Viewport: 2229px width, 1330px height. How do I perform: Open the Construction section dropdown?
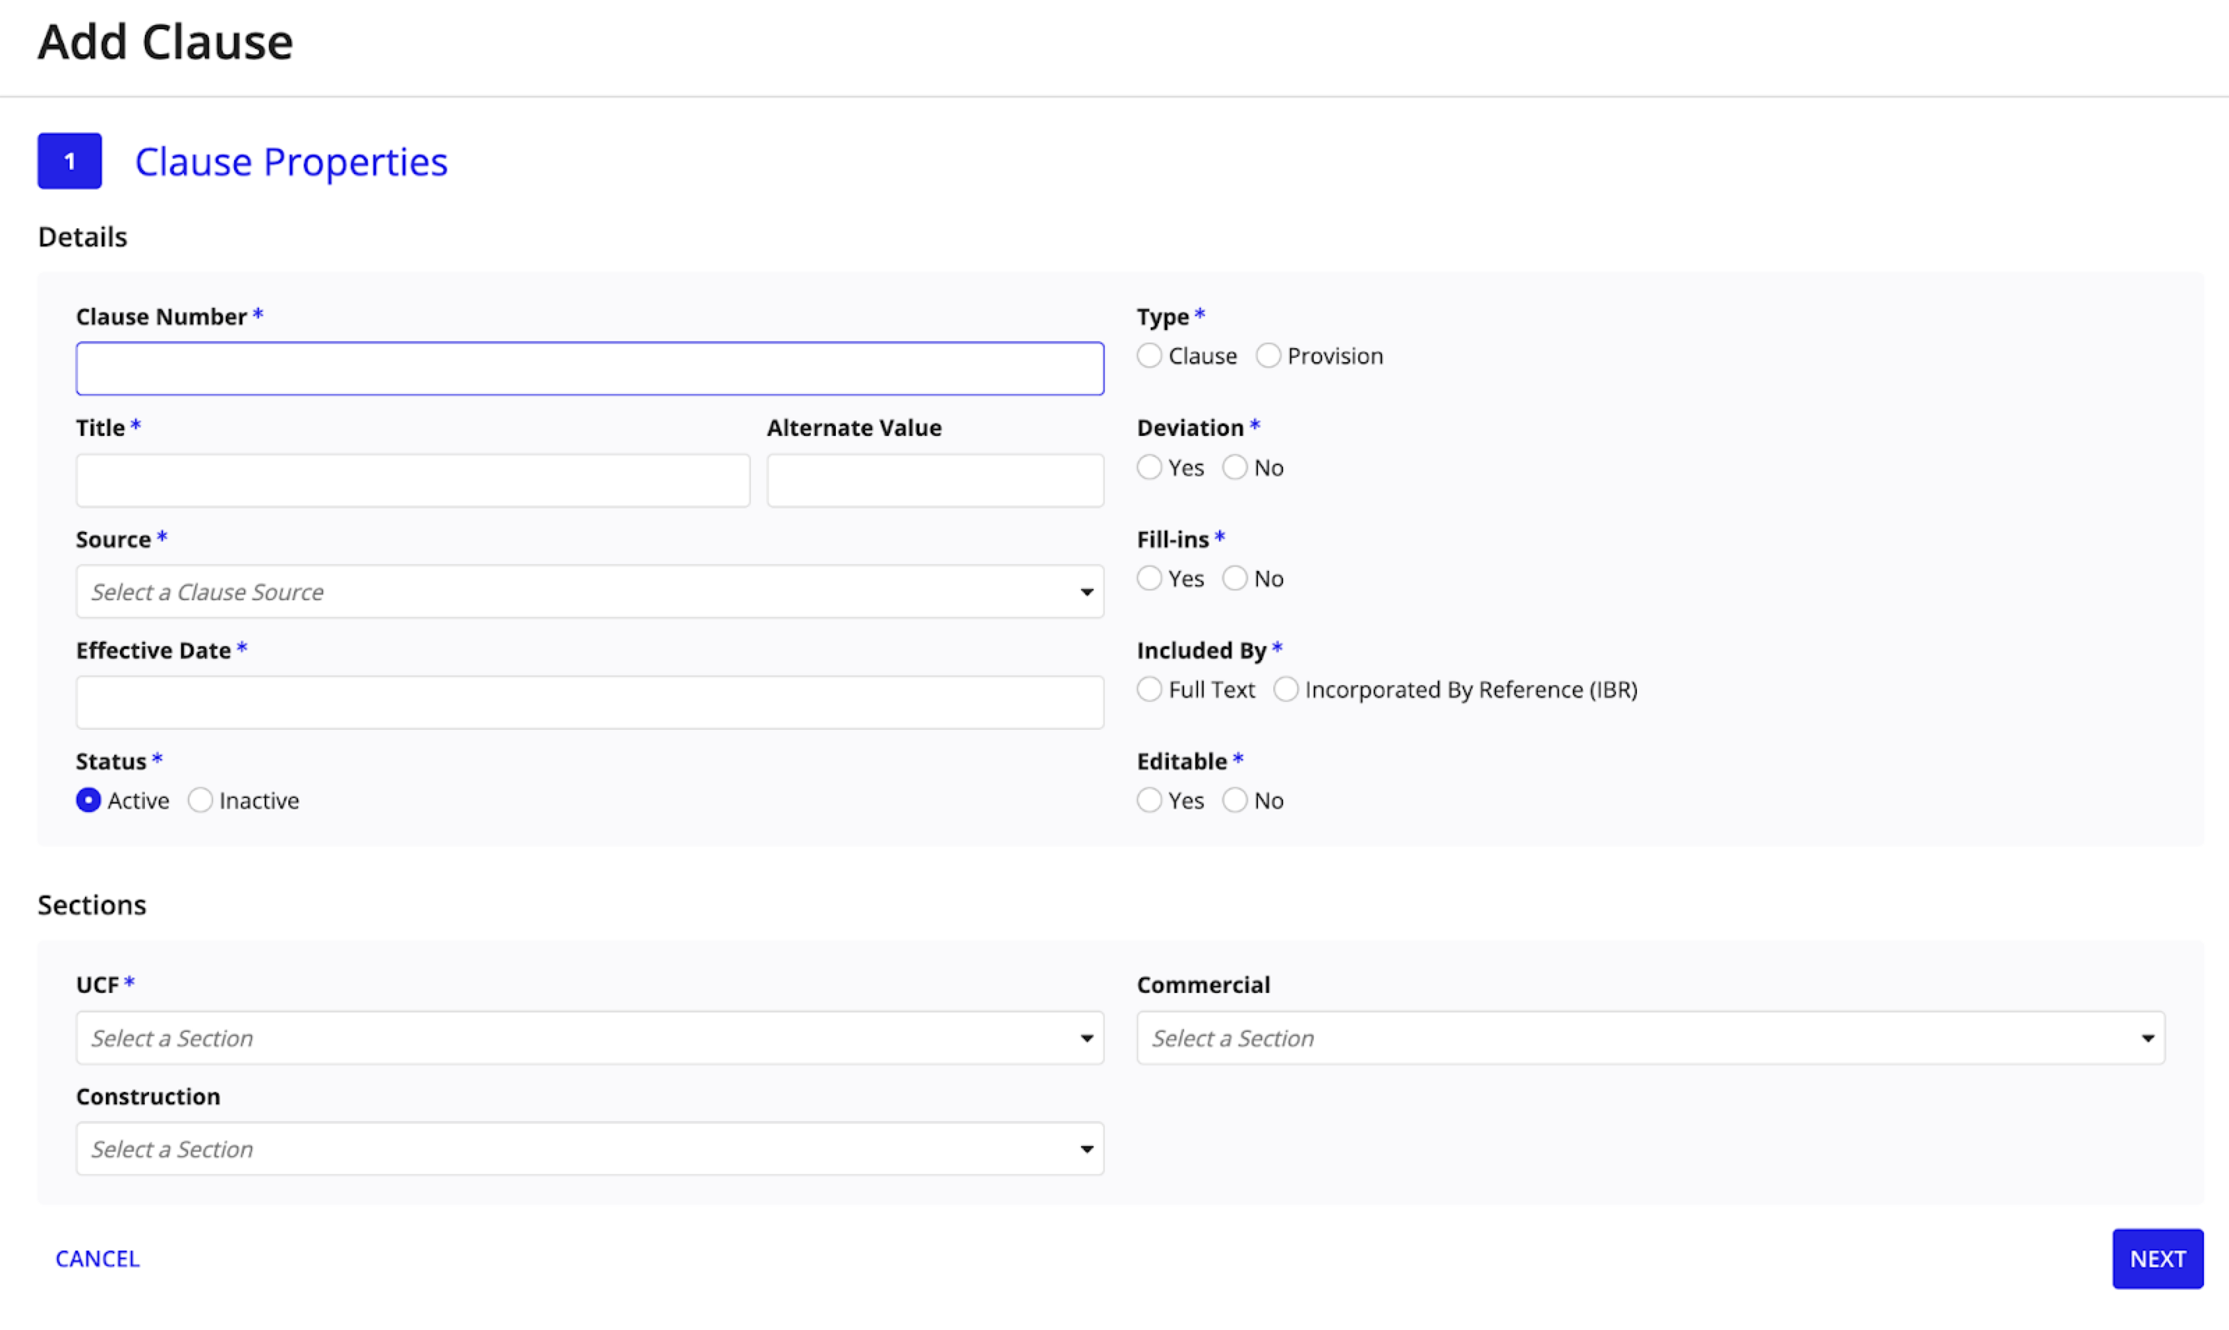click(590, 1149)
